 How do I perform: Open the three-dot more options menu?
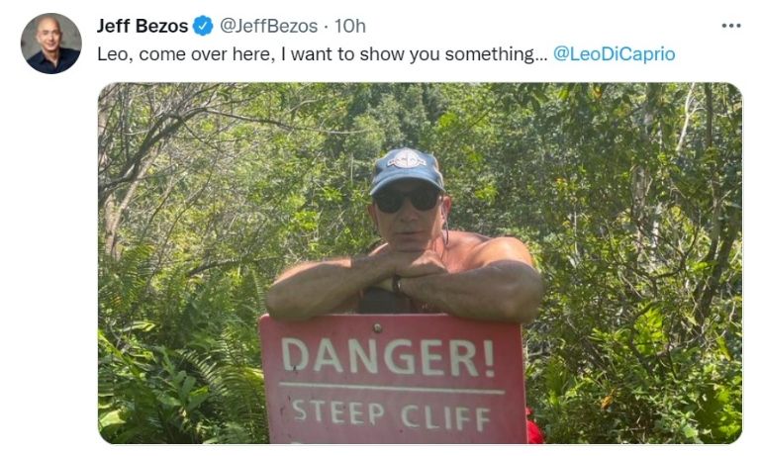[x=731, y=26]
